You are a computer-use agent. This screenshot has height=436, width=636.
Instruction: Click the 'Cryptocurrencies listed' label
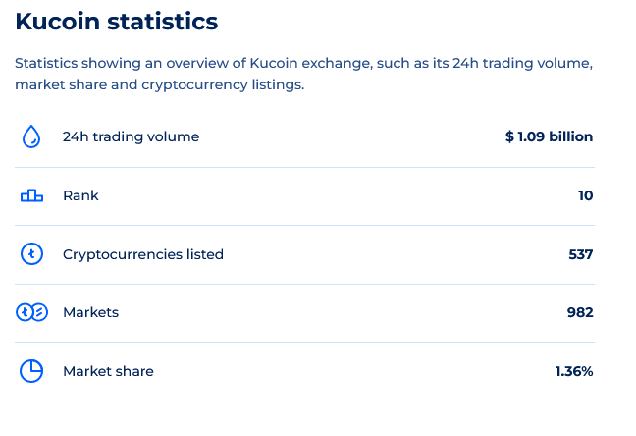[x=143, y=254]
